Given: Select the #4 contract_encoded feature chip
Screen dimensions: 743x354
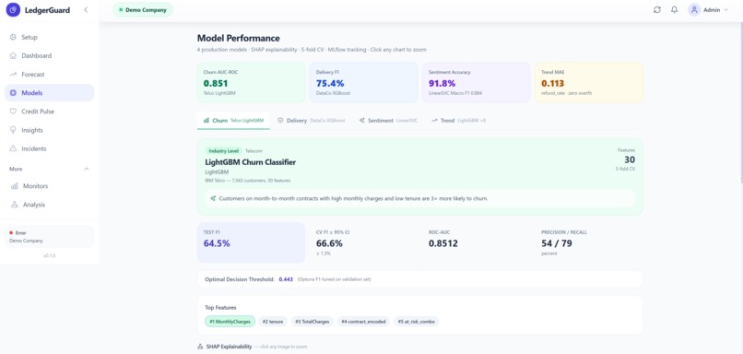Looking at the screenshot, I should (363, 322).
